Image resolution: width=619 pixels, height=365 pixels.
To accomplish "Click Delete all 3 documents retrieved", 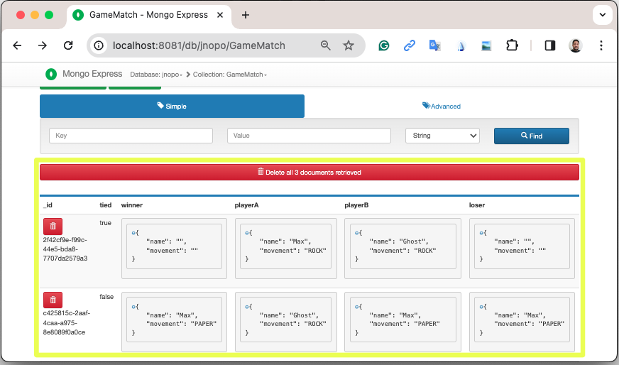I will pyautogui.click(x=309, y=173).
